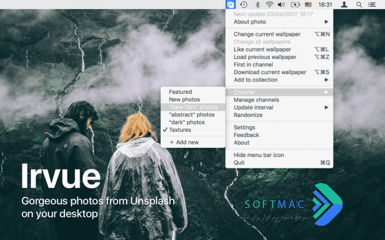Open Spotlight search magnifier

pyautogui.click(x=359, y=4)
